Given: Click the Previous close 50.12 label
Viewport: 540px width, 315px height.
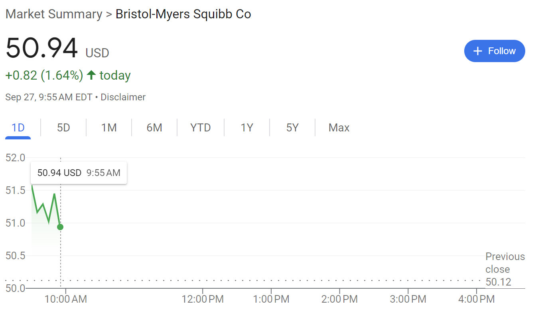Looking at the screenshot, I should pyautogui.click(x=505, y=269).
